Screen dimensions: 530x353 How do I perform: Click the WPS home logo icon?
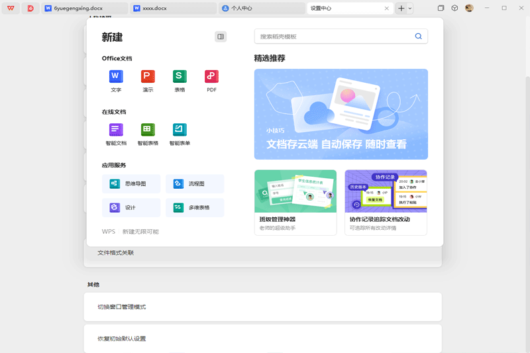coord(11,9)
